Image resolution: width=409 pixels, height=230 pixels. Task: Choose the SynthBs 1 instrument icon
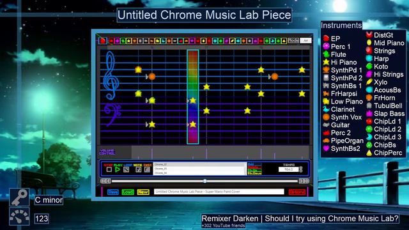[x=146, y=41]
